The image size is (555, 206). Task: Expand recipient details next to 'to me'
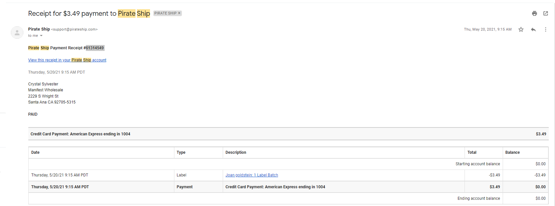coord(41,36)
